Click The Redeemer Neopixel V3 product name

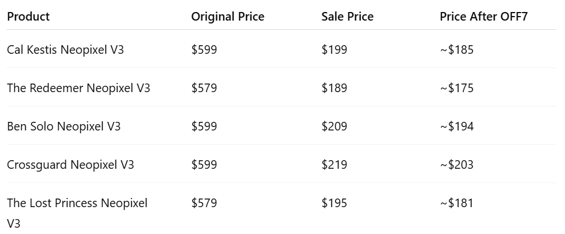78,88
